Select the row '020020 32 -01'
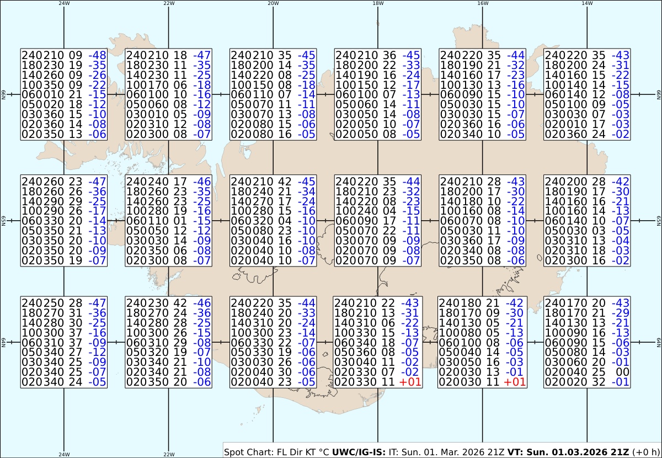The image size is (662, 458). (x=588, y=382)
